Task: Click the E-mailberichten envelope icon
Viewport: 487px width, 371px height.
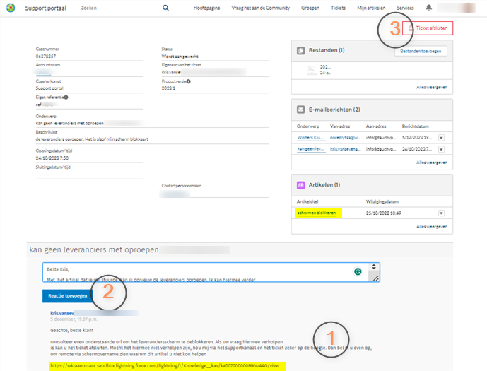Action: click(x=301, y=110)
